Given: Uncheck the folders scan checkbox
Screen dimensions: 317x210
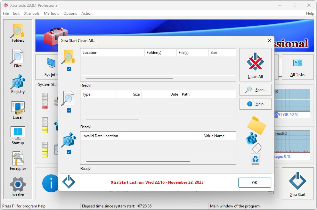Looking at the screenshot, I should pos(69,69).
